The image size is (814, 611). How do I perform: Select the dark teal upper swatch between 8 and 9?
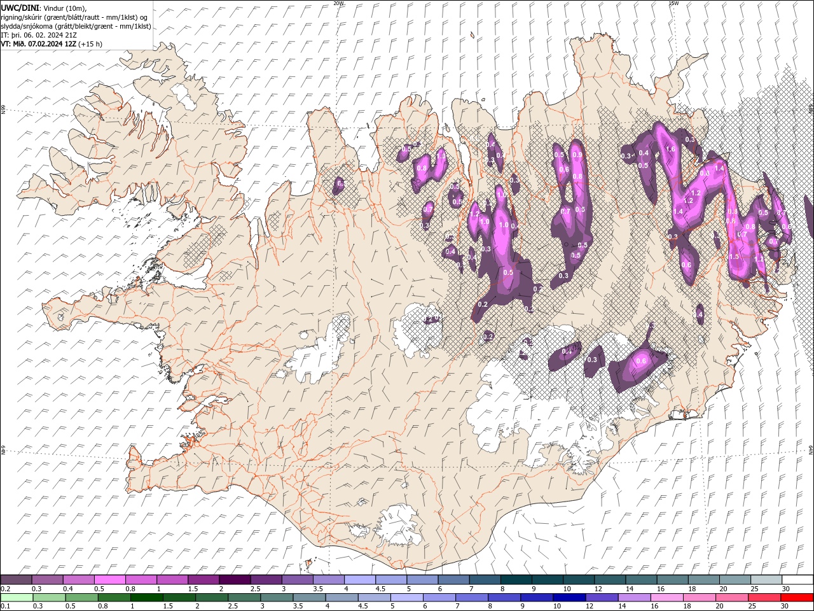(516, 580)
